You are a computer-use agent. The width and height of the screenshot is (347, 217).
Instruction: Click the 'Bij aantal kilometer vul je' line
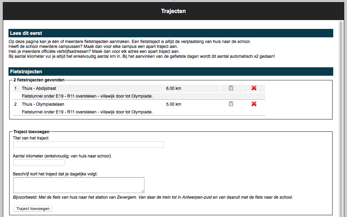point(142,56)
